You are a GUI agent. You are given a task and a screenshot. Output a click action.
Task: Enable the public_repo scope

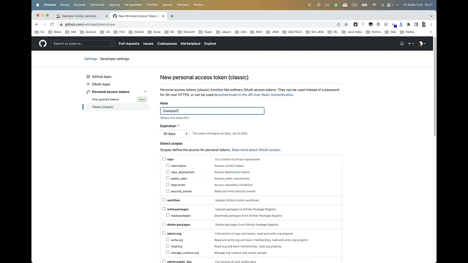(x=168, y=178)
